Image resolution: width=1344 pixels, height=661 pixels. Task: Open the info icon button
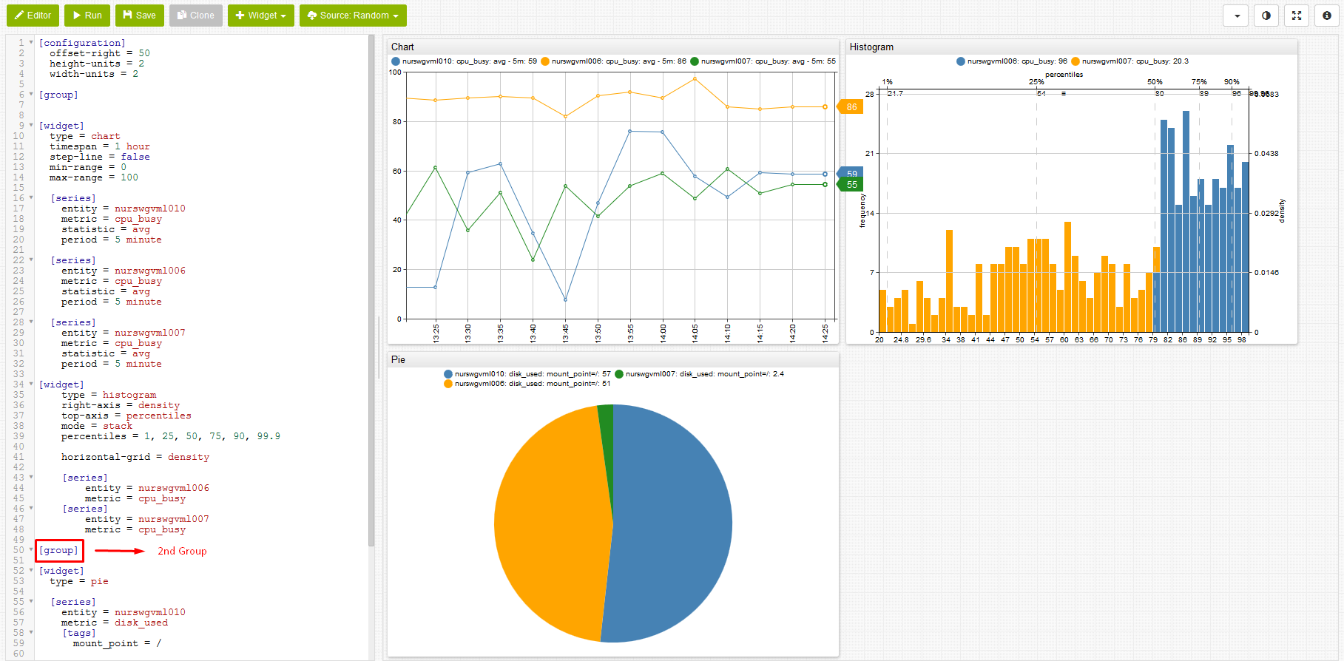pyautogui.click(x=1327, y=16)
